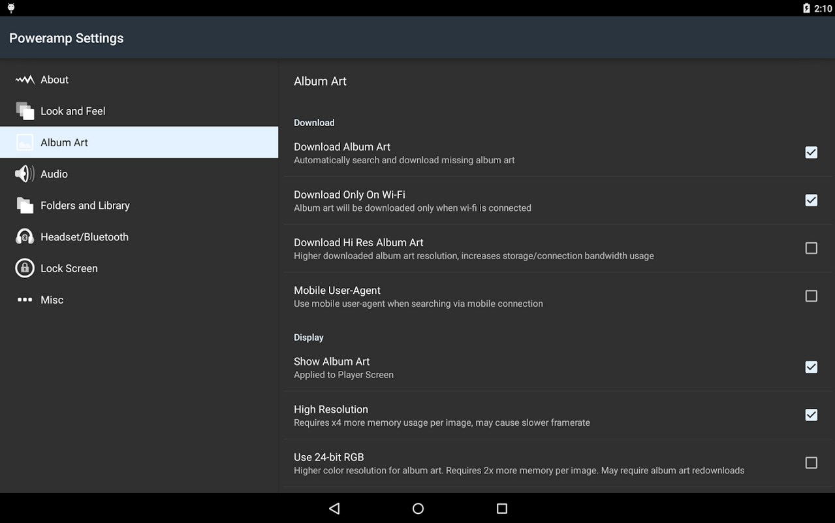
Task: Select Album Art settings category
Action: 139,142
